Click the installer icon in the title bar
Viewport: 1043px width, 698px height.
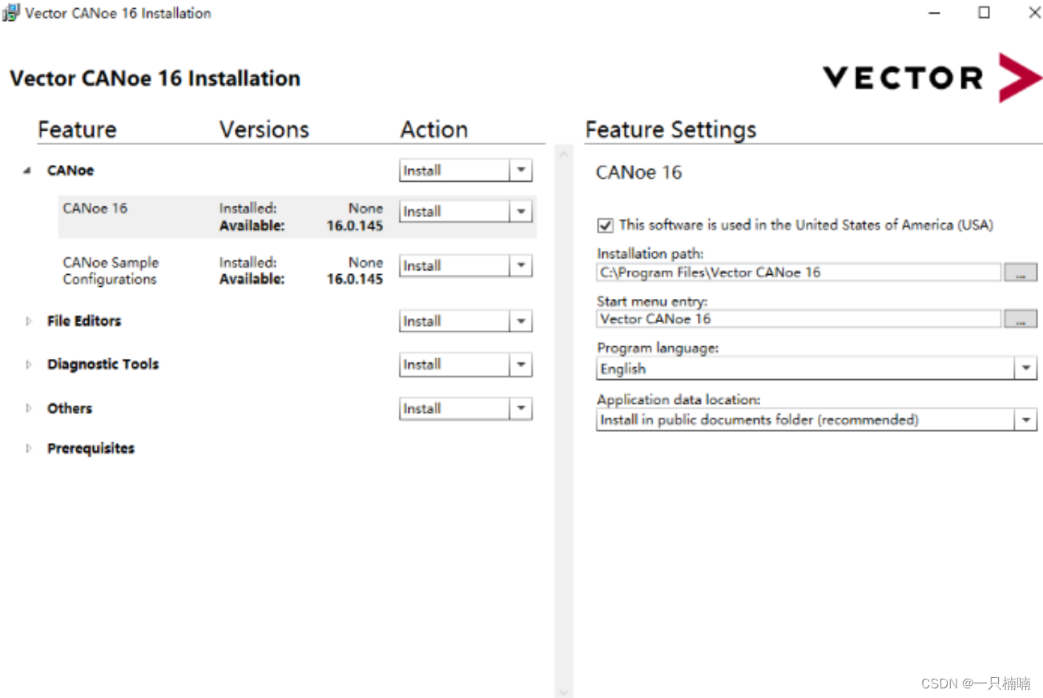(11, 13)
